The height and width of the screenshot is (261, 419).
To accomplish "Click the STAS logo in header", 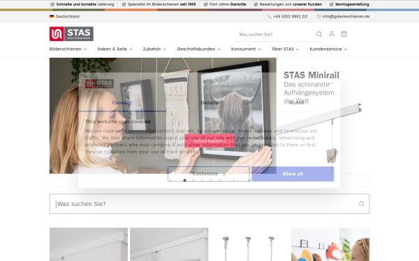I will click(71, 34).
